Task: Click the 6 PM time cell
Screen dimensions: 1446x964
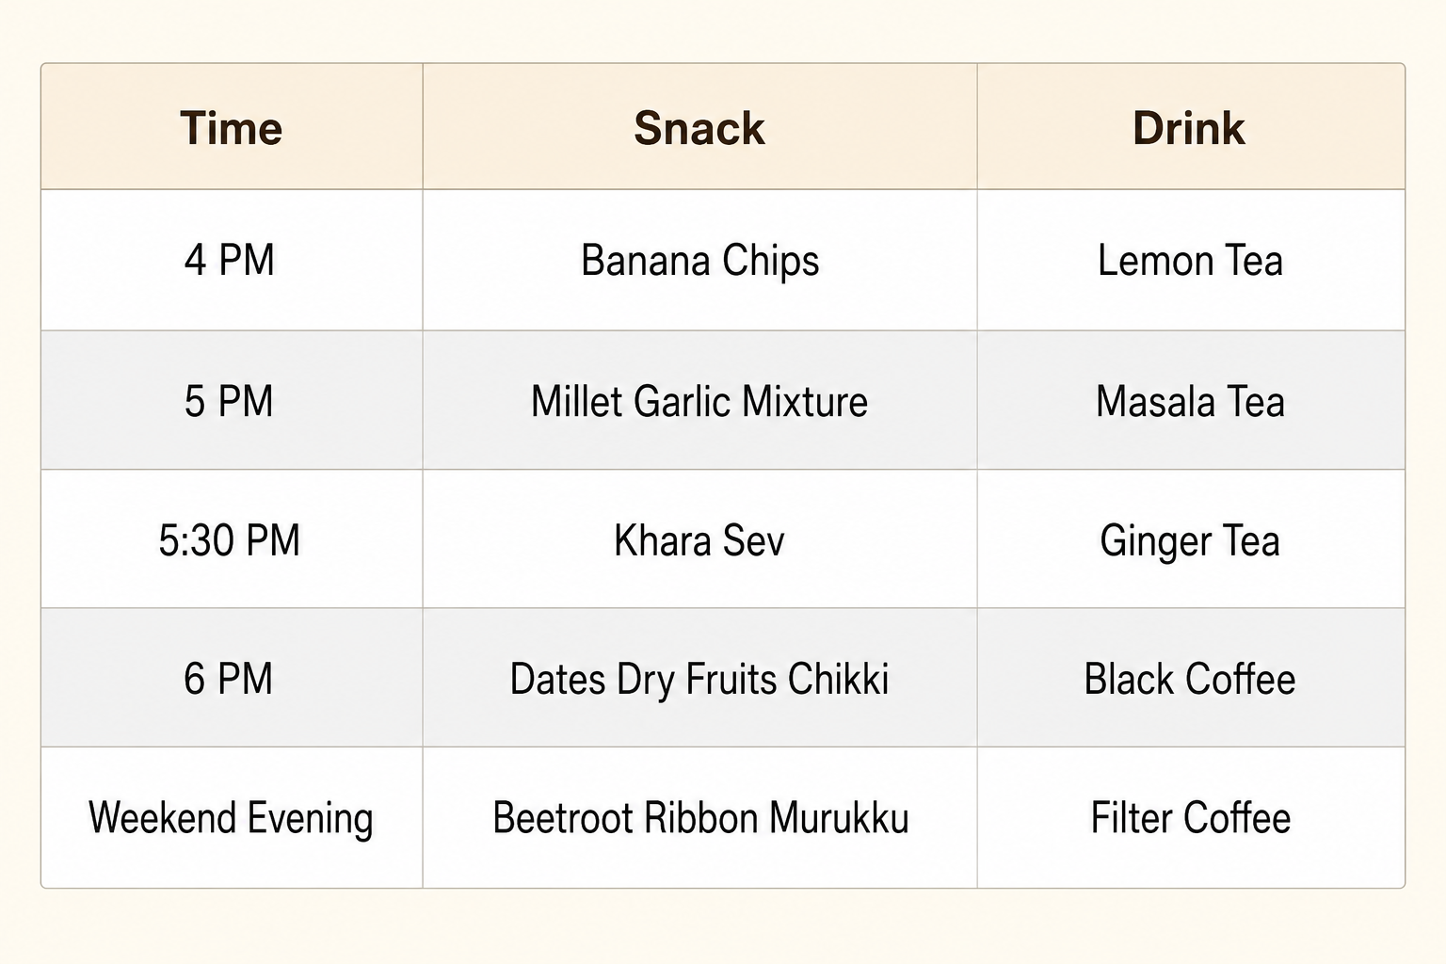Action: pos(232,678)
